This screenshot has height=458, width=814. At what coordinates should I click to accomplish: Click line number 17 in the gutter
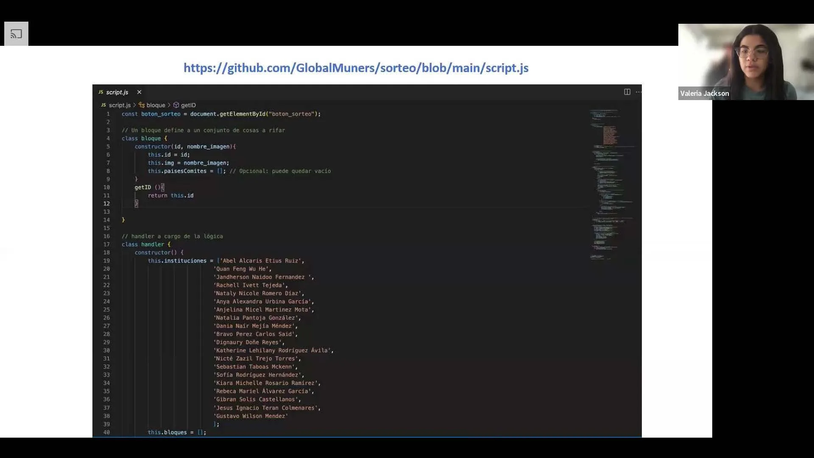point(106,244)
